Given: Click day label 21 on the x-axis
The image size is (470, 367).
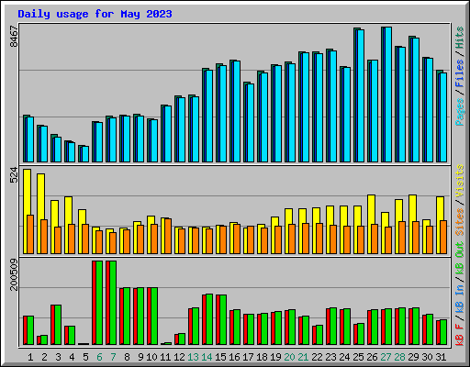Looking at the screenshot, I should click(303, 357).
